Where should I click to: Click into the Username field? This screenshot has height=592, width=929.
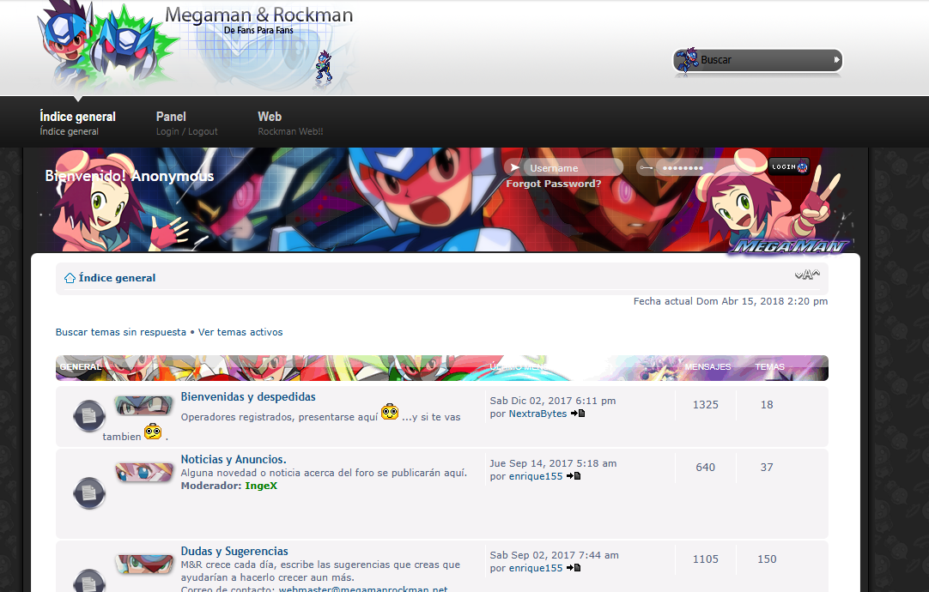573,168
